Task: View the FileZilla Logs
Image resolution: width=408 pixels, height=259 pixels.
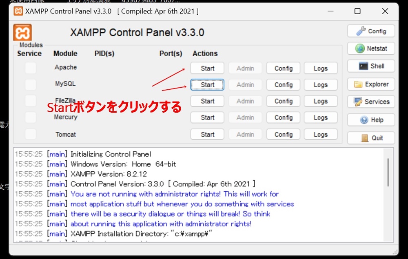Action: pos(321,101)
